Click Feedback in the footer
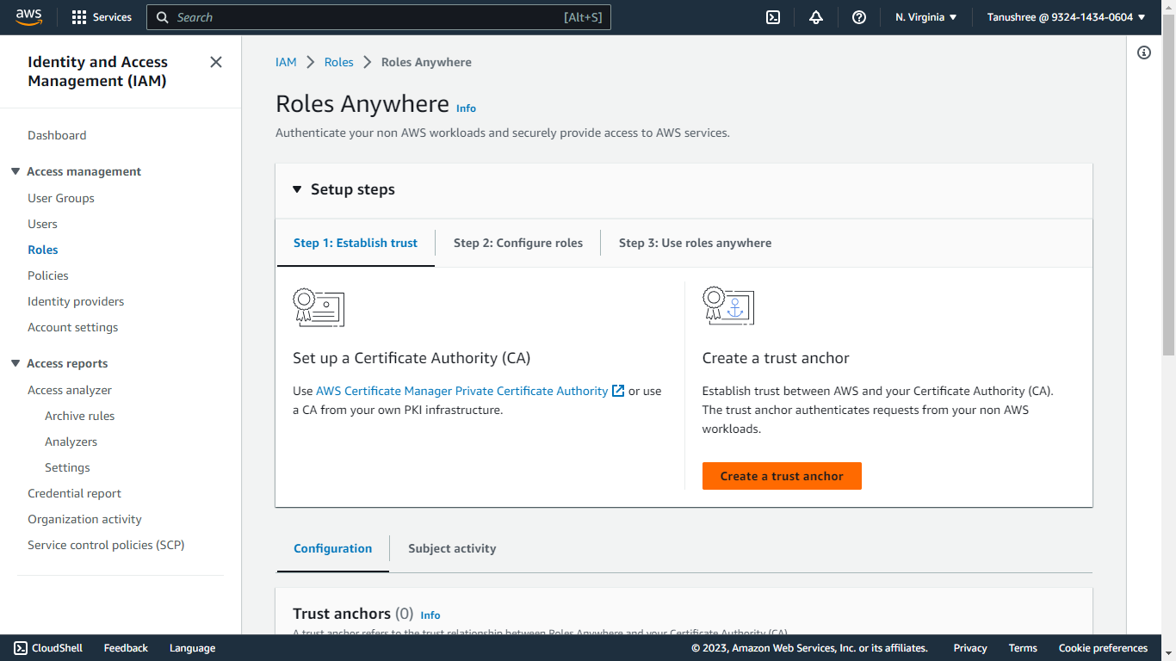1176x661 pixels. 126,648
